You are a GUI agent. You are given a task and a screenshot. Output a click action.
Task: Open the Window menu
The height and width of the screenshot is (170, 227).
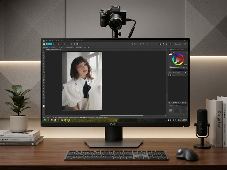click(78, 41)
